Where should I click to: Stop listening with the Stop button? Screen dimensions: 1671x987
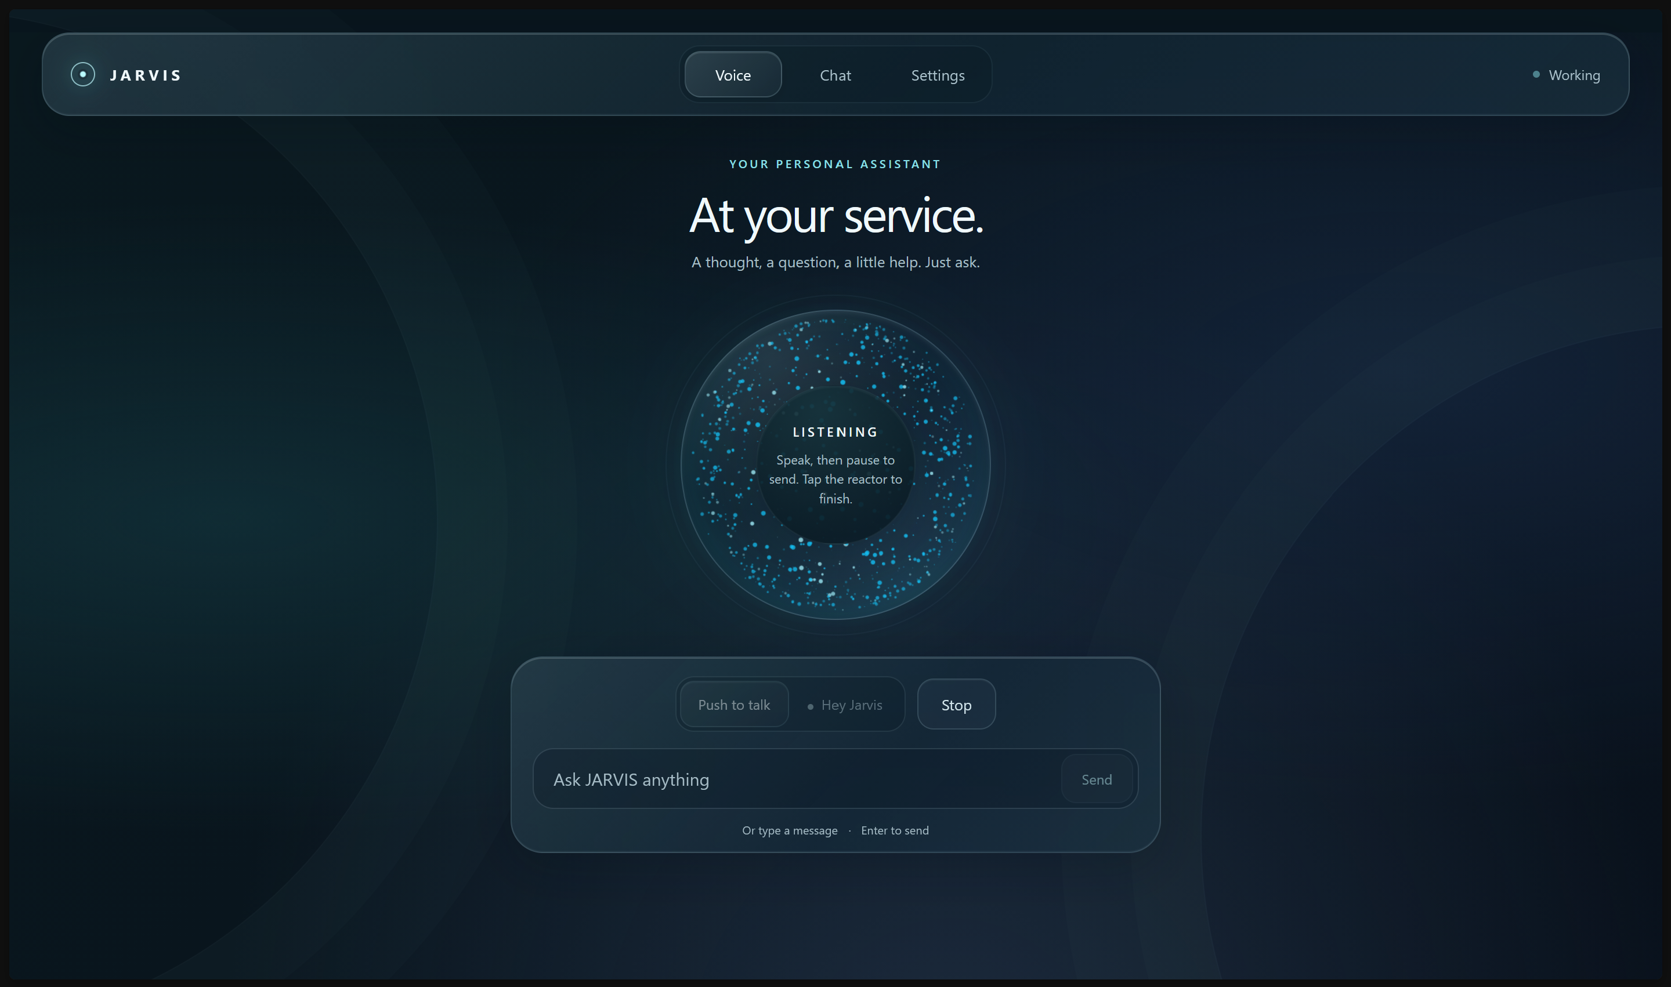(956, 705)
